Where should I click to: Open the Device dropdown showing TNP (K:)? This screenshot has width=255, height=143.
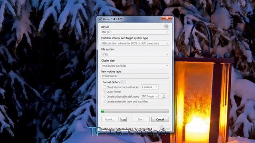click(135, 32)
